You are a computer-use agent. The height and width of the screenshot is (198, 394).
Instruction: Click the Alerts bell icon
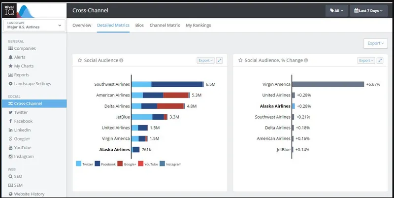click(x=10, y=57)
